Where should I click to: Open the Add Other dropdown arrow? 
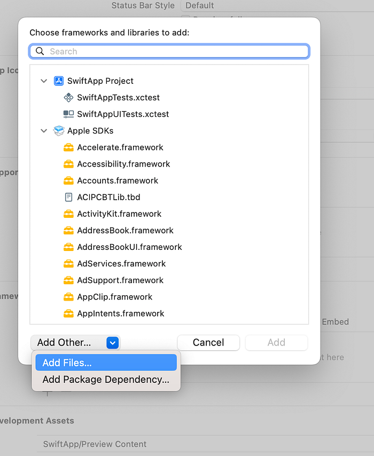112,343
